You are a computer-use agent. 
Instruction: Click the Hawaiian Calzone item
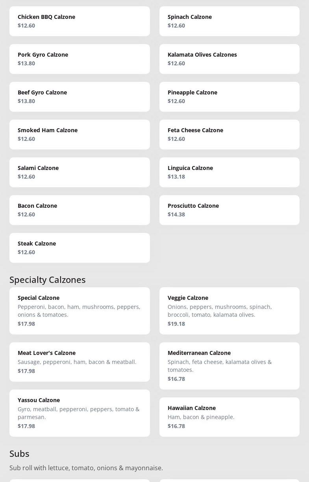pos(229,417)
